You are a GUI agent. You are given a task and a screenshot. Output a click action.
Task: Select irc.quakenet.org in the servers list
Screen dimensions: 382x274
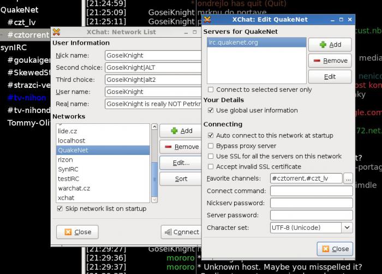point(256,43)
